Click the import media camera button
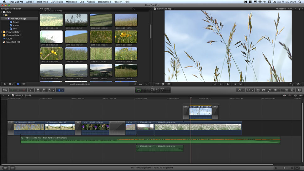 (x=5, y=90)
